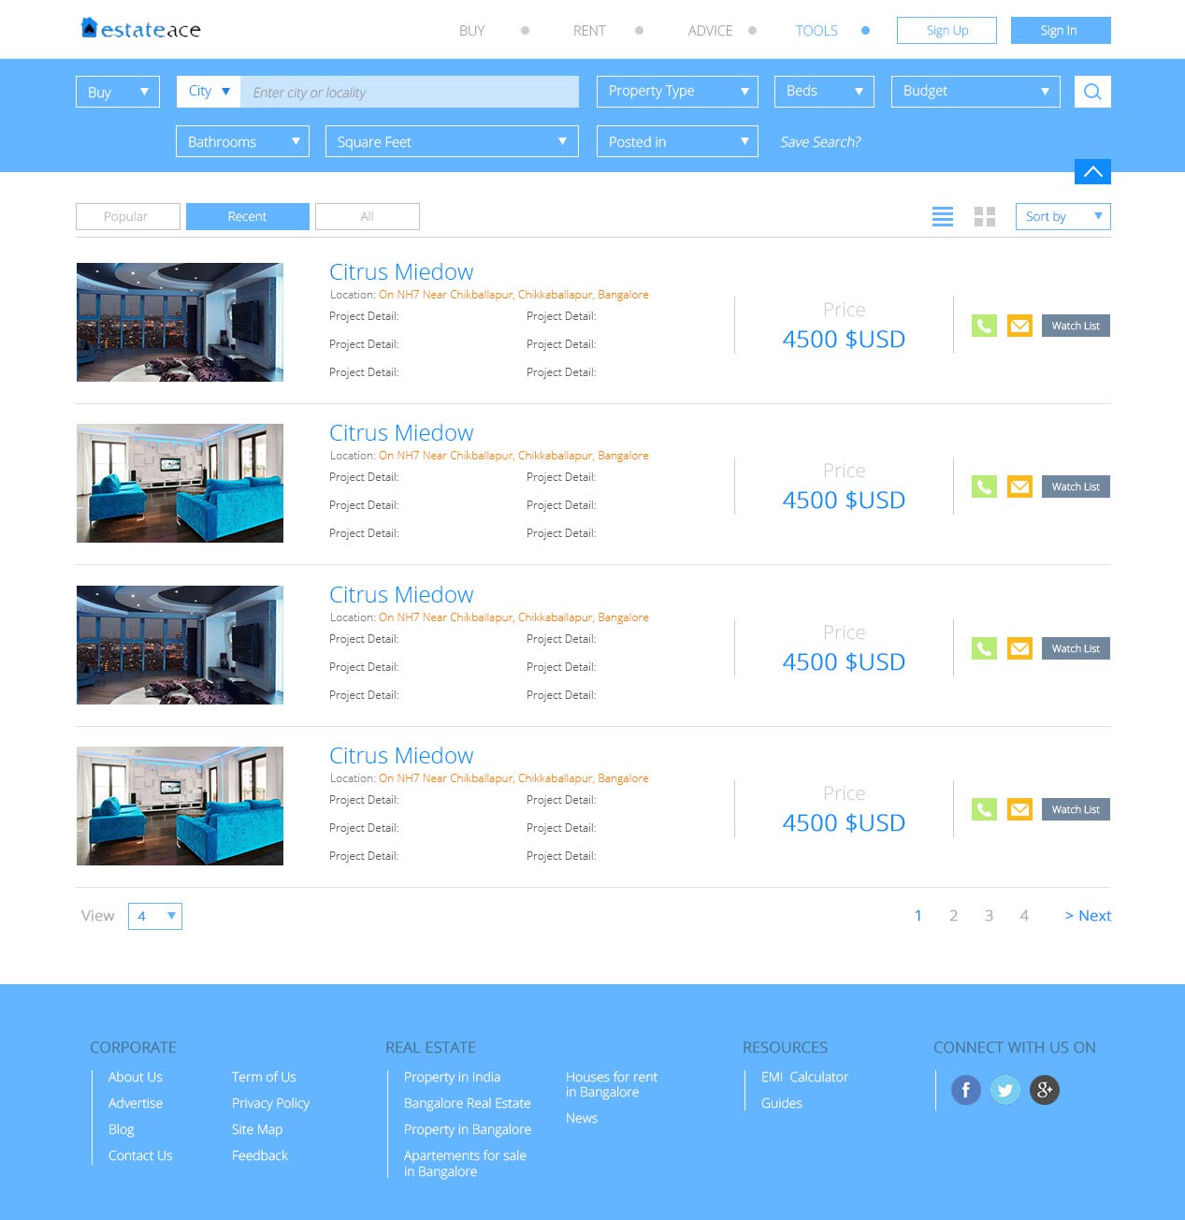1185x1220 pixels.
Task: Open the ADVICE menu item
Action: click(x=710, y=31)
